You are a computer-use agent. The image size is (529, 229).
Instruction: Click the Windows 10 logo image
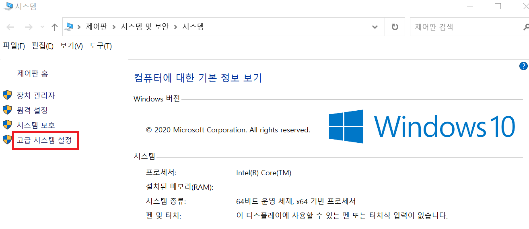click(x=422, y=126)
